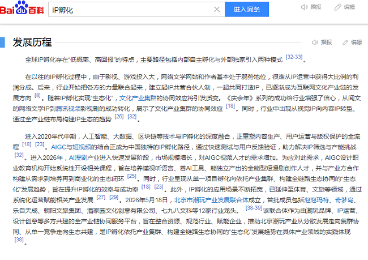
Task: Open the 文化产业集群 link
Action: pos(138,98)
